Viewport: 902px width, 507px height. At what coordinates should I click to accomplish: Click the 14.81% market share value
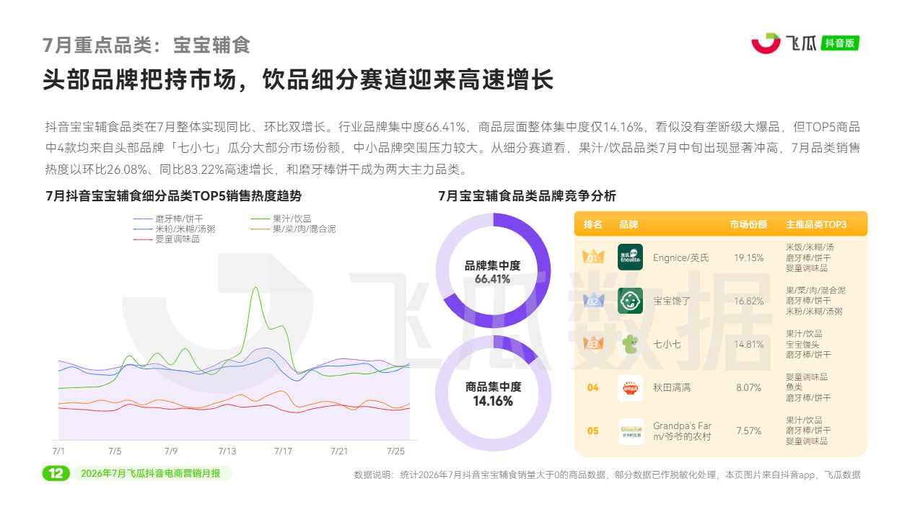749,344
